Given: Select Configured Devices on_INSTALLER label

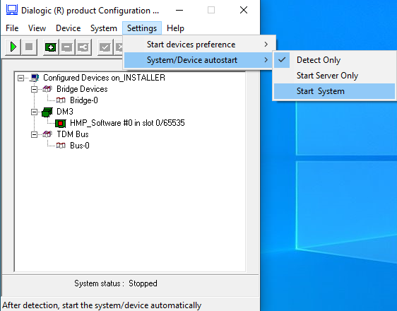Looking at the screenshot, I should (x=104, y=78).
